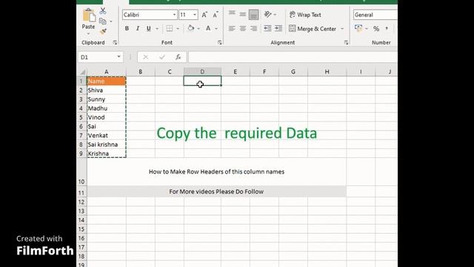Align text right
Viewport: 474px width, 267px height.
[253, 28]
